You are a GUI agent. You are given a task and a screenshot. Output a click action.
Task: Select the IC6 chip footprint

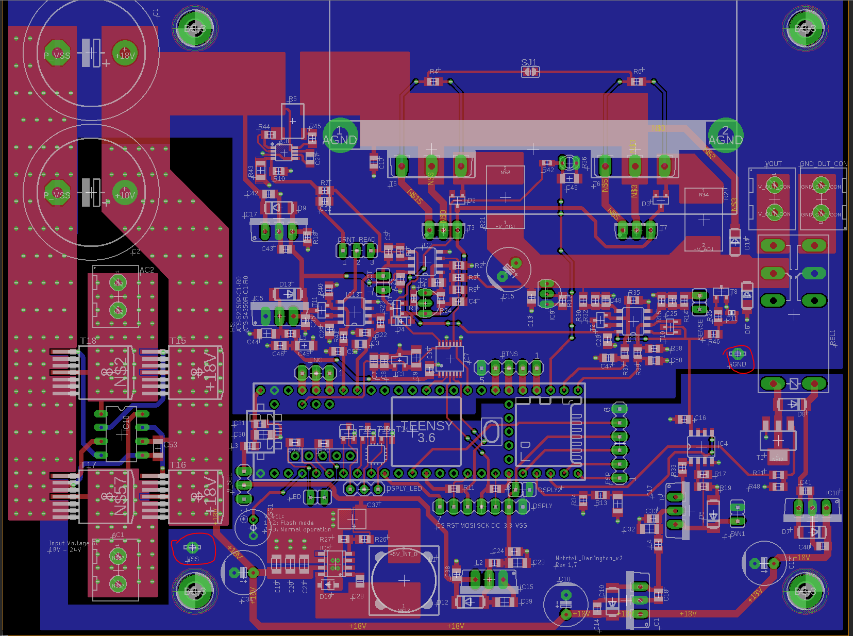[335, 563]
